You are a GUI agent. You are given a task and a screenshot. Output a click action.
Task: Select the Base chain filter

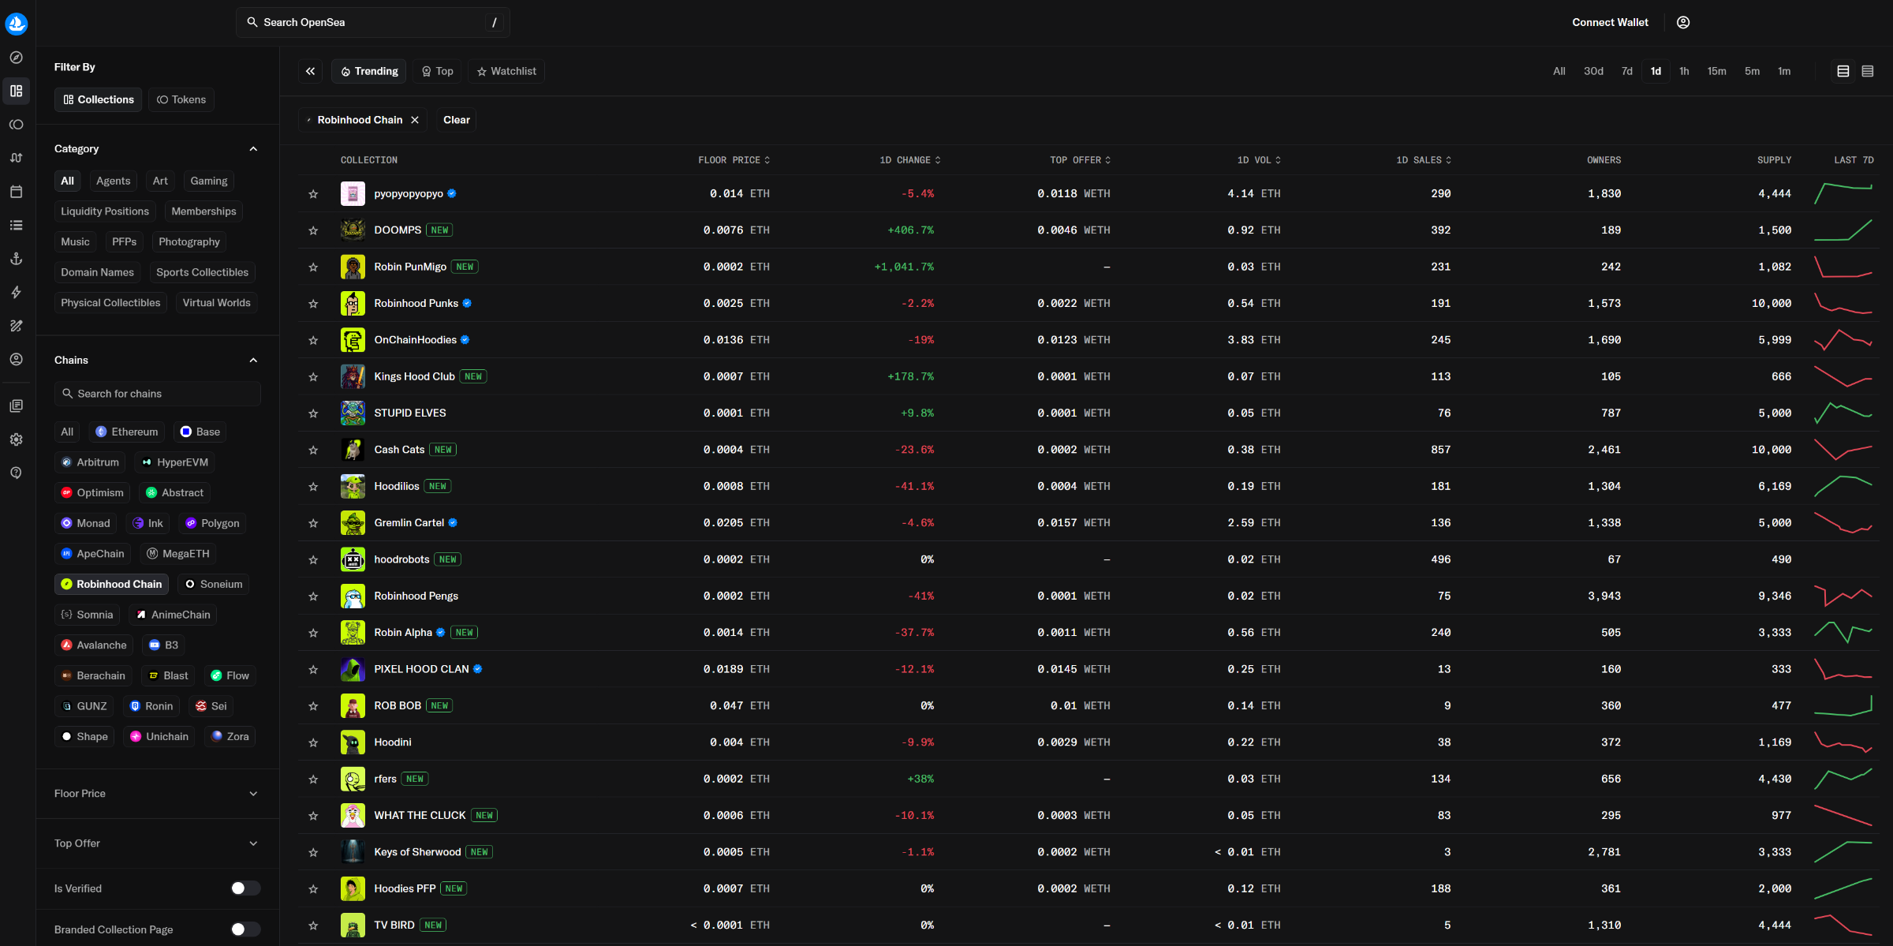coord(200,432)
